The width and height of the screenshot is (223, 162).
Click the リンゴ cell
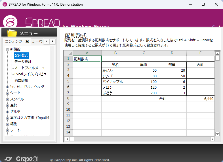pos(115,76)
